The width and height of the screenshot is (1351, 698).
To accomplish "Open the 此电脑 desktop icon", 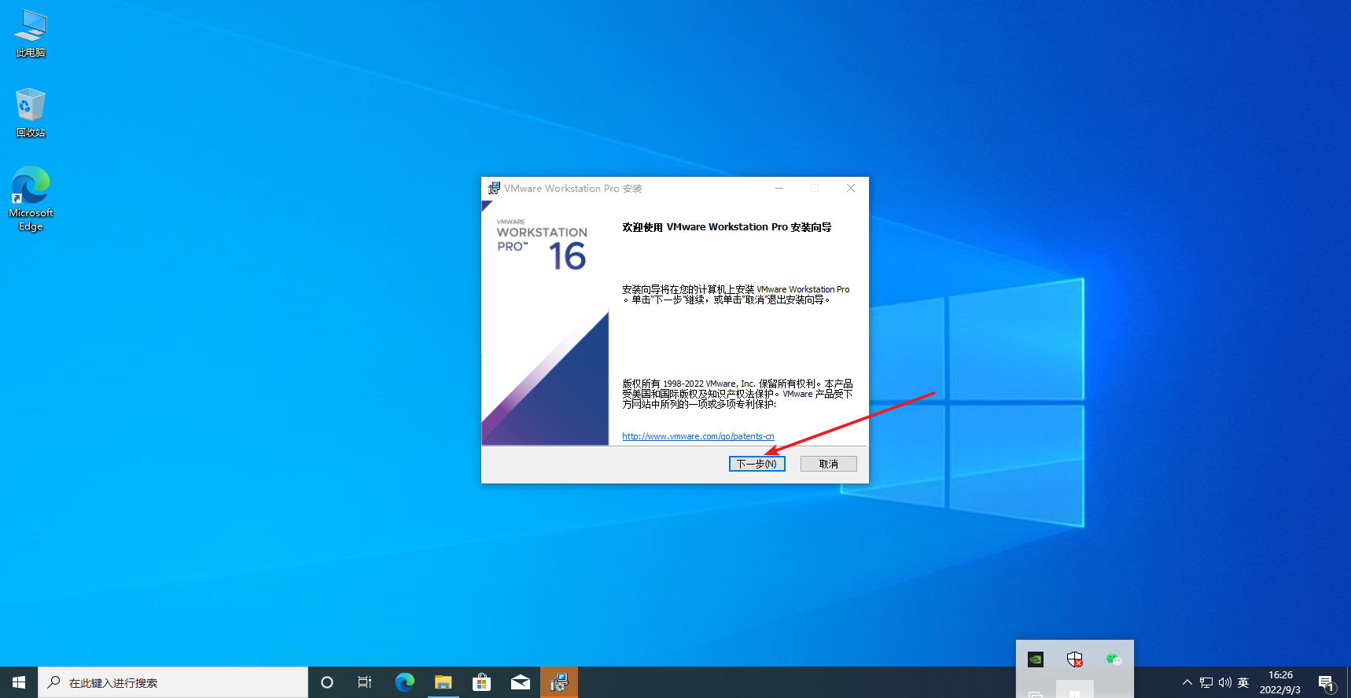I will point(31,34).
